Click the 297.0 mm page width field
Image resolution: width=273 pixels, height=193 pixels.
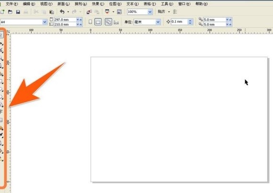coord(65,20)
